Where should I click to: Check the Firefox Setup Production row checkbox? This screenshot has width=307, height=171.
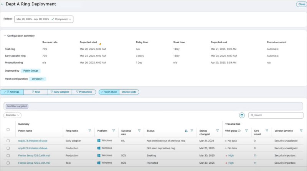(8, 156)
